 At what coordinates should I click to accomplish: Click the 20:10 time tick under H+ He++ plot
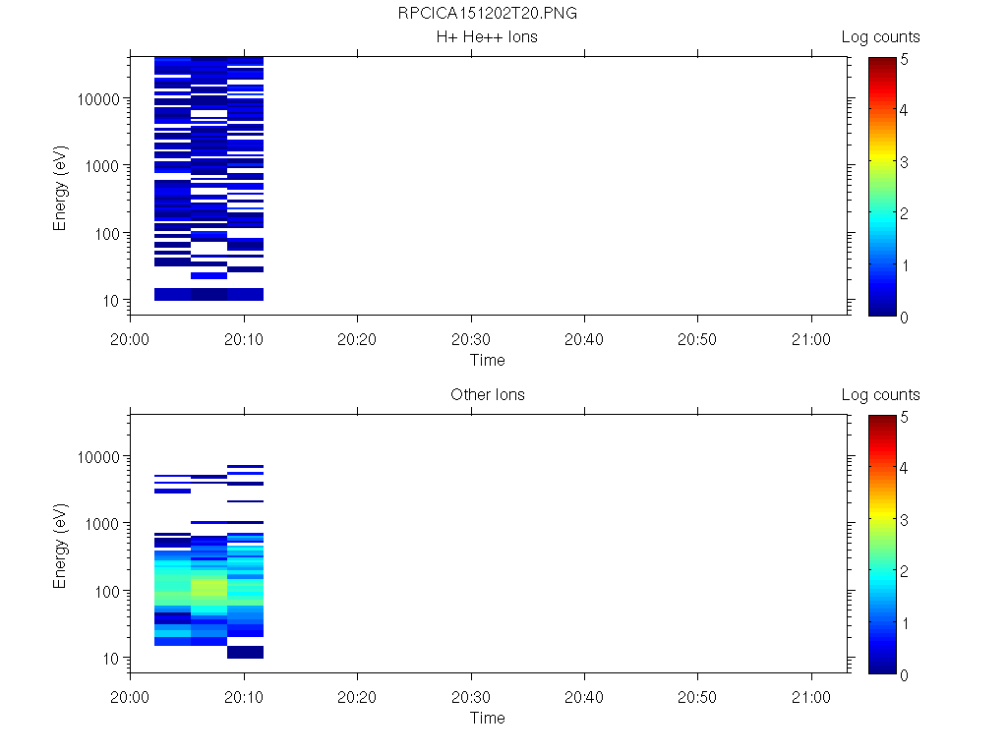(244, 339)
